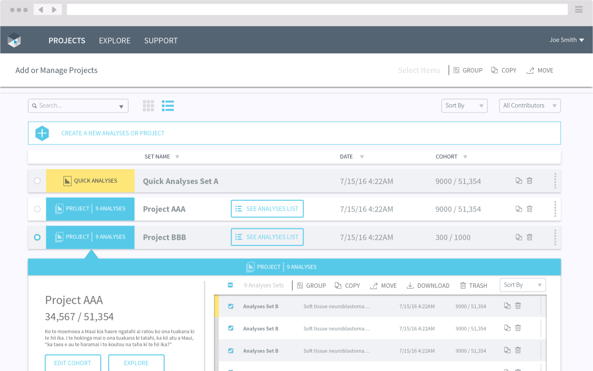Select the Quick Analyses Set A radio button
593x371 pixels.
coord(37,181)
